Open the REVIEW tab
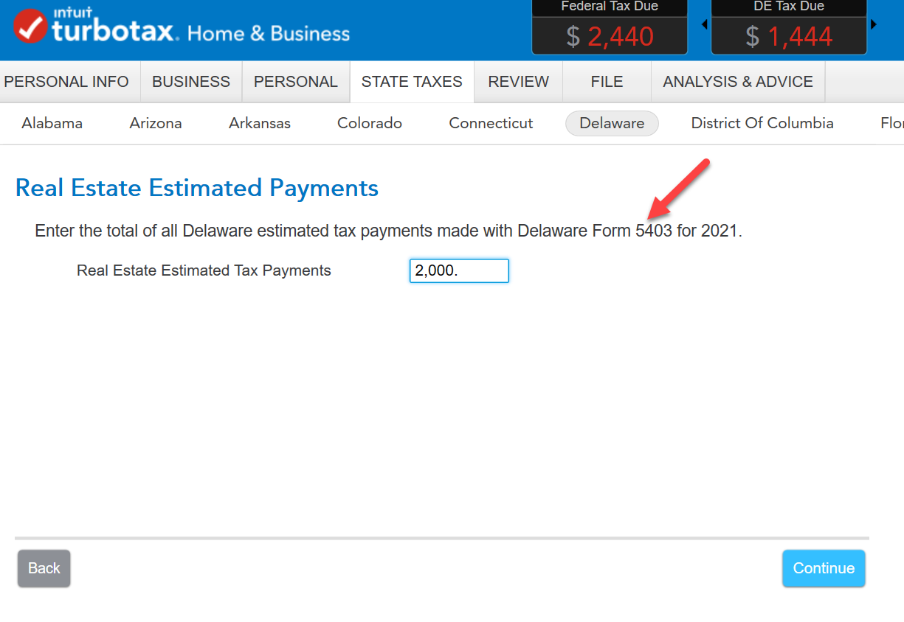Screen dimensions: 904x622 click(518, 82)
